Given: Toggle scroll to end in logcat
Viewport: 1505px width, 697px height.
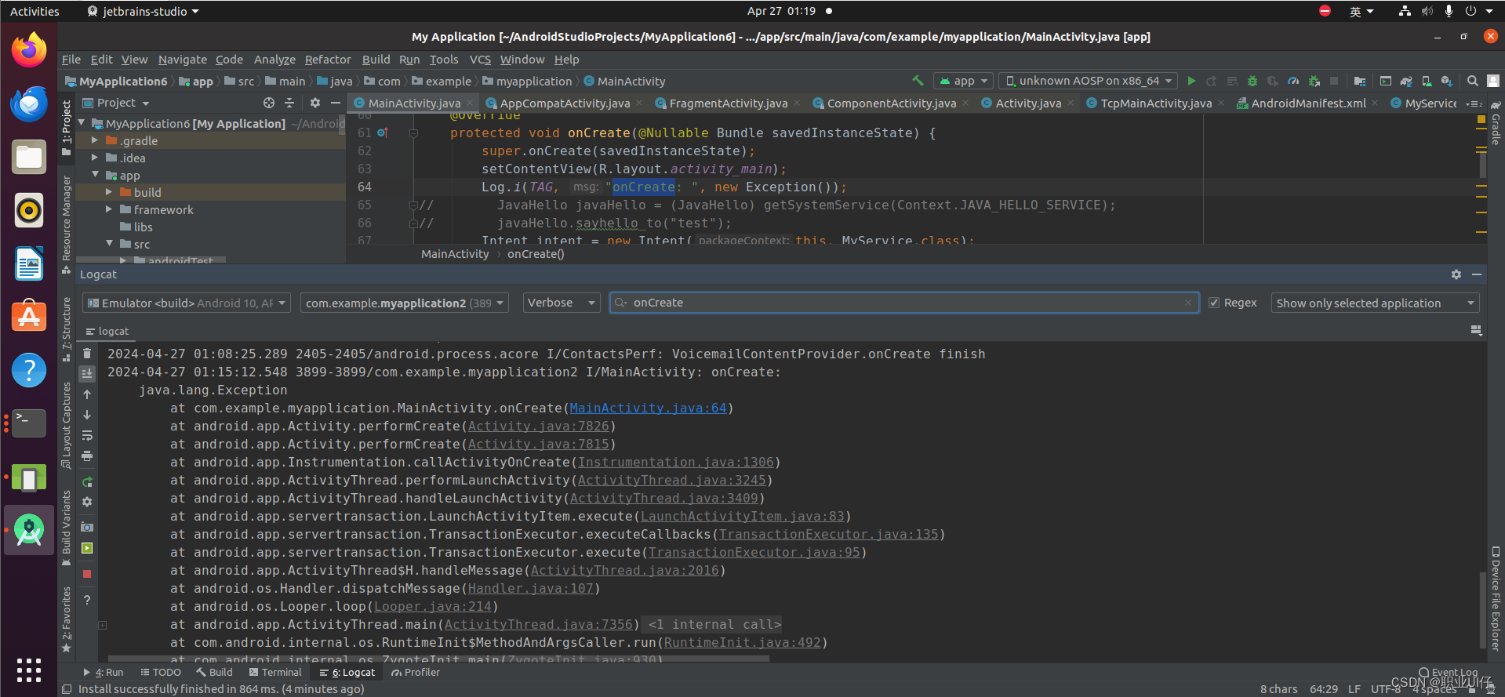Looking at the screenshot, I should point(87,374).
